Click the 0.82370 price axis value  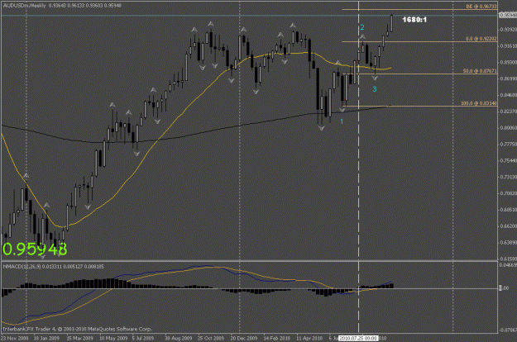point(508,112)
